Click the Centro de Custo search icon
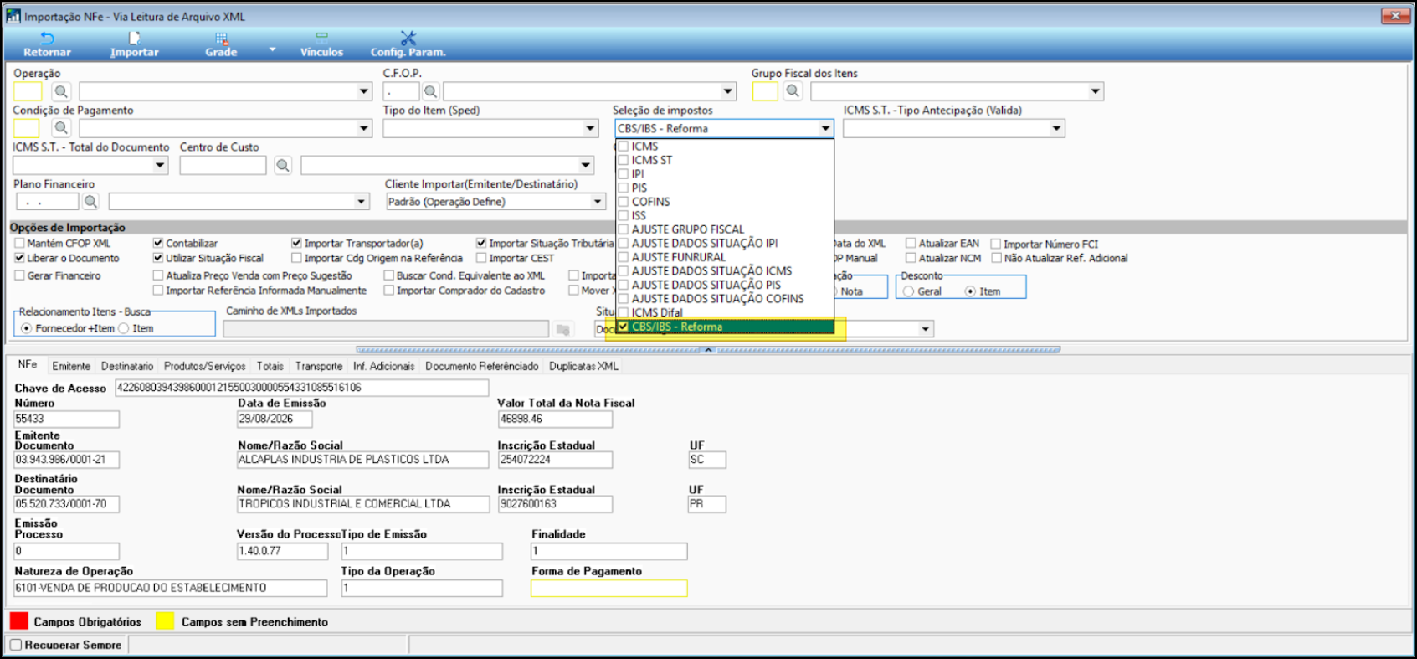Viewport: 1417px width, 659px height. (x=283, y=165)
